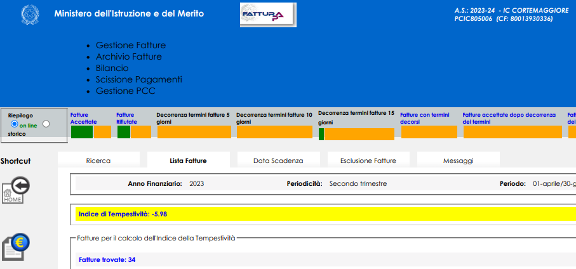
Task: Click the Decorrenza termini 15 giorni progress bar
Action: 356,134
